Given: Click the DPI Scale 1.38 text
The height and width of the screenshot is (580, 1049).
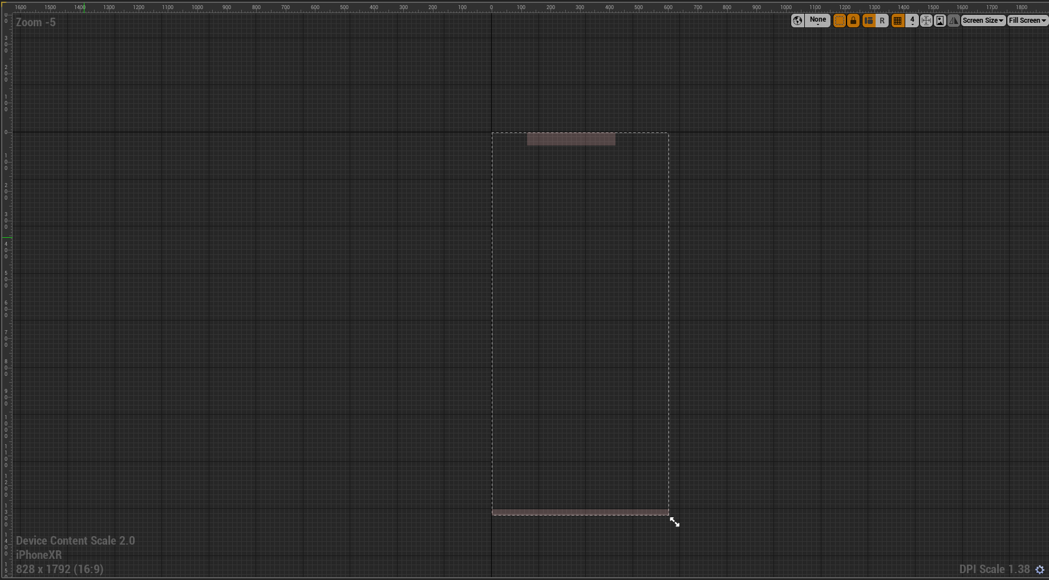Looking at the screenshot, I should pos(994,569).
